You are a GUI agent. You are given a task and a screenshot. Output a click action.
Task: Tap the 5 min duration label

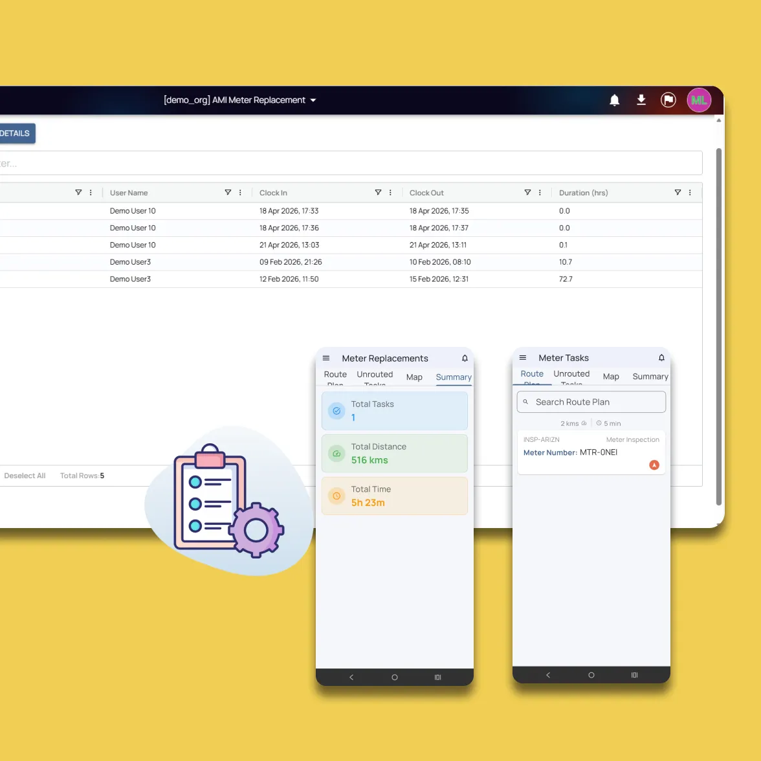pyautogui.click(x=608, y=423)
